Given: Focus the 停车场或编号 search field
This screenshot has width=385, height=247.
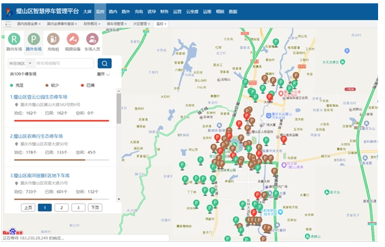Looking at the screenshot, I should tap(65, 63).
